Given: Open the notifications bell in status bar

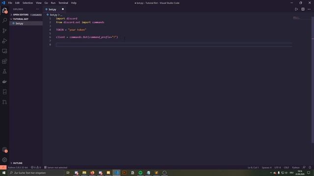Looking at the screenshot, I should pyautogui.click(x=310, y=167).
